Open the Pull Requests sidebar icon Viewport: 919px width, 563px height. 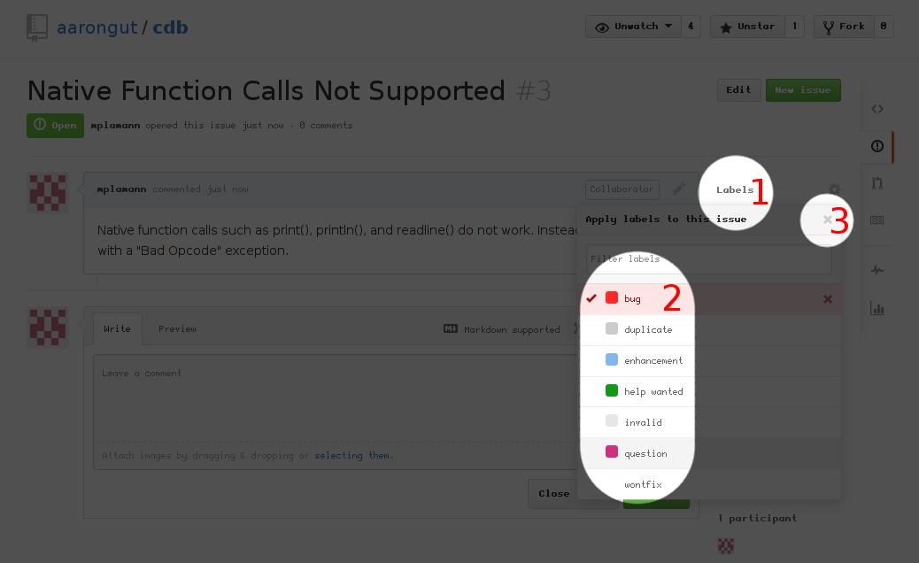coord(877,184)
